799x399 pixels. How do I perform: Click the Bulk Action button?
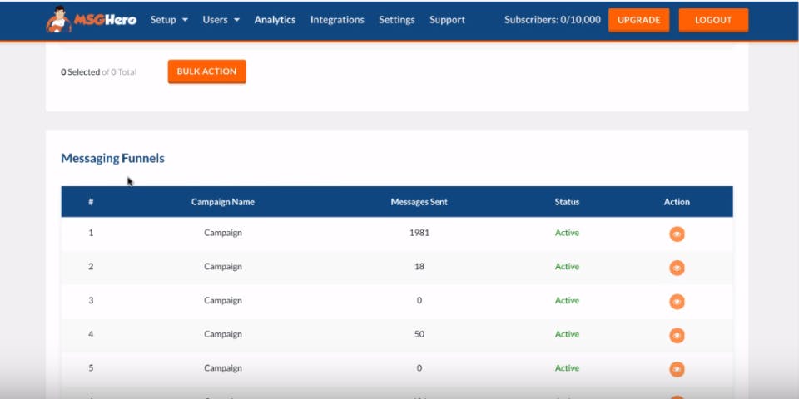[x=207, y=71]
